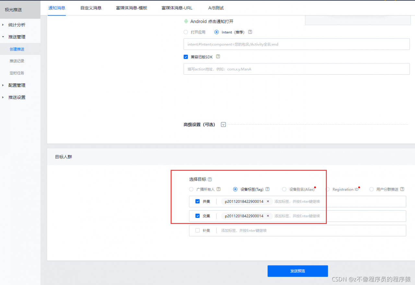Remove tag p20112018422900014 from 交集 row
Viewport: 415px width, 285px height.
pos(268,216)
